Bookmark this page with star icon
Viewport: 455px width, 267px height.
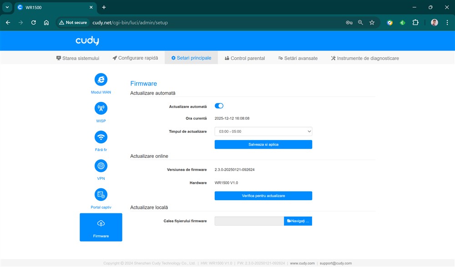click(x=372, y=22)
